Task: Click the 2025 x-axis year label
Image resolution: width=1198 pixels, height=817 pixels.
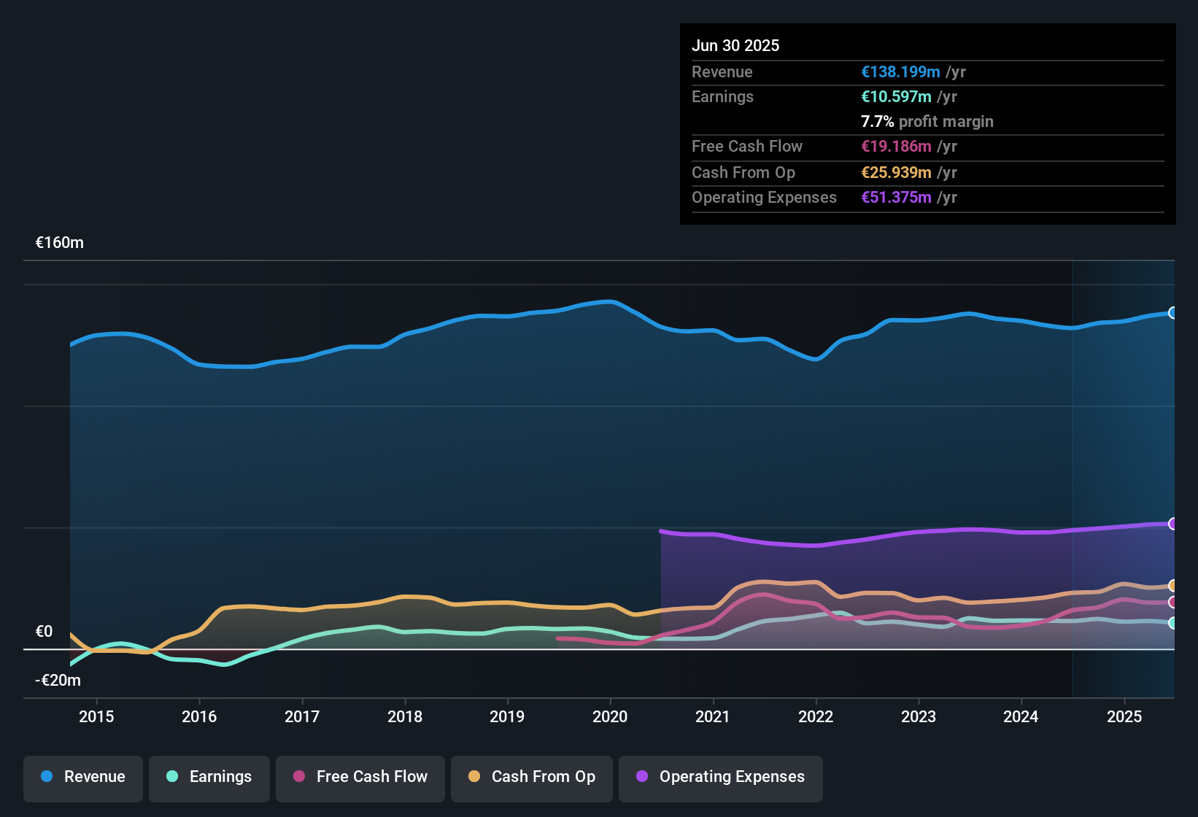Action: (x=1124, y=716)
